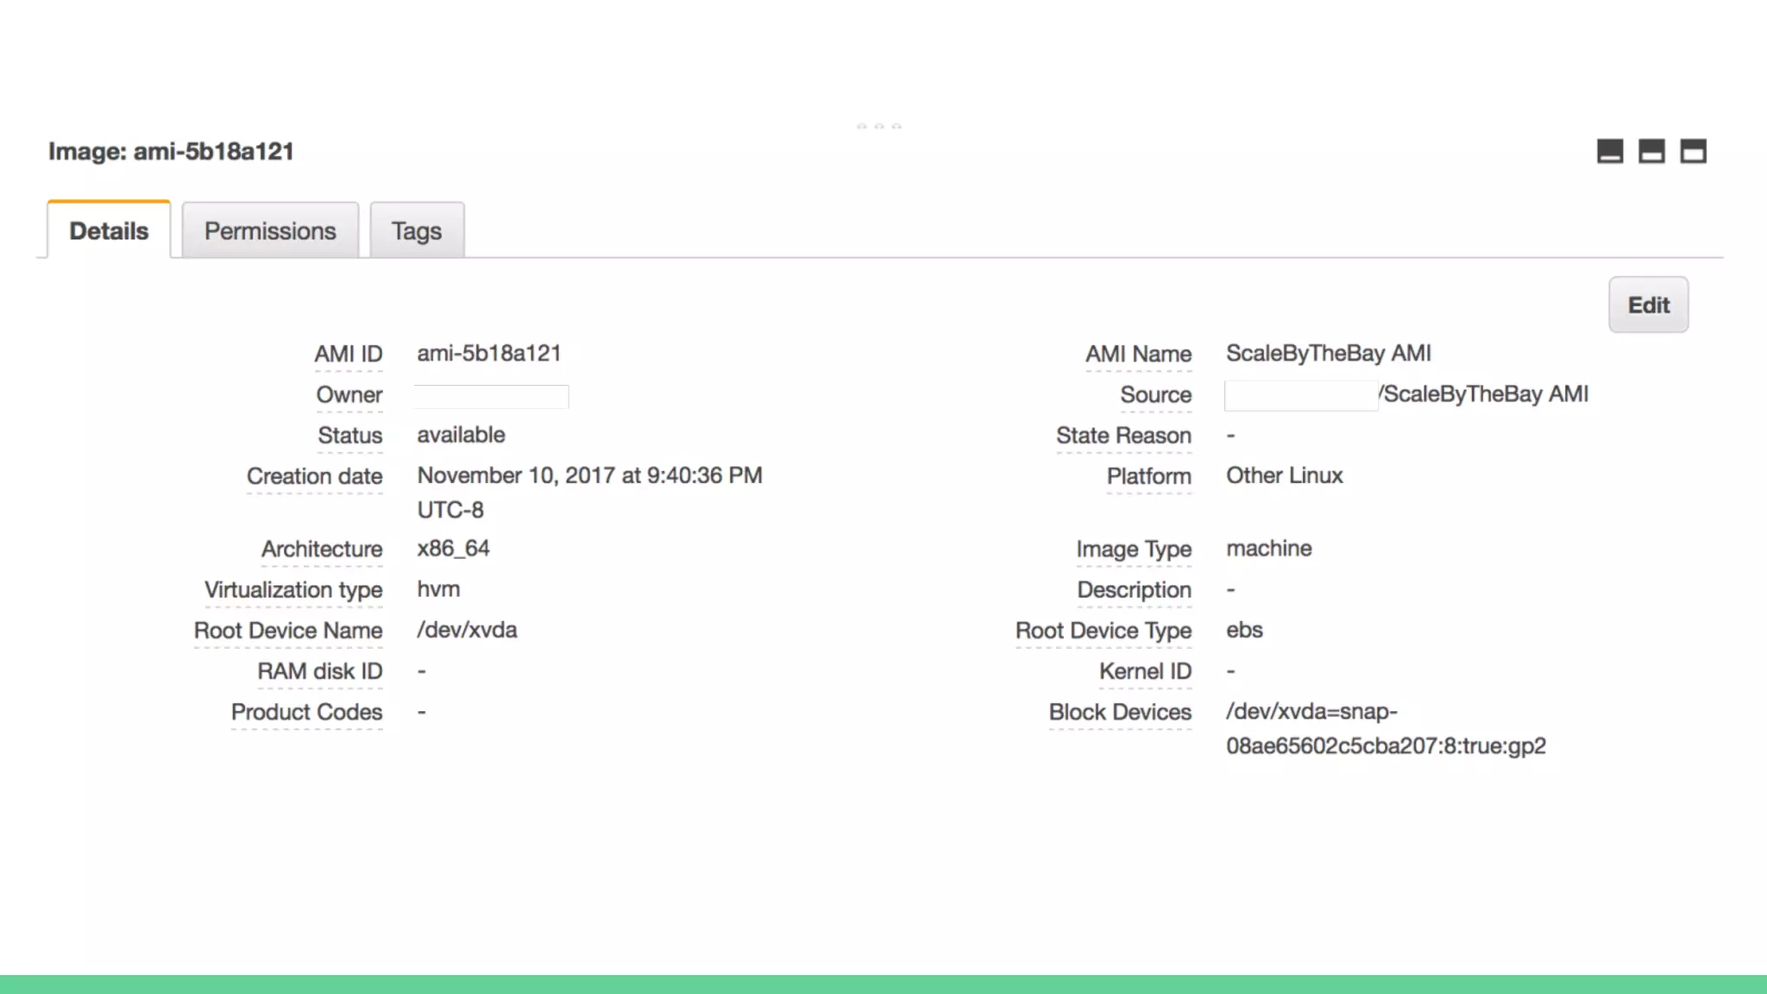Click the Image: ami-5b18a121 heading

point(171,152)
